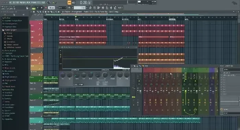Expand the Beginner Sample Pack folder

pos(12,21)
